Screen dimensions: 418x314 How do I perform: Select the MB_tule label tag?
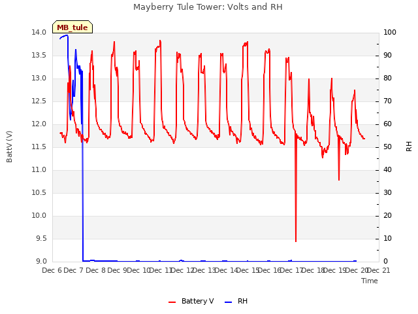coord(72,27)
